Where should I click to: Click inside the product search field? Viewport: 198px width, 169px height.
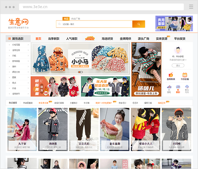tap(94, 24)
